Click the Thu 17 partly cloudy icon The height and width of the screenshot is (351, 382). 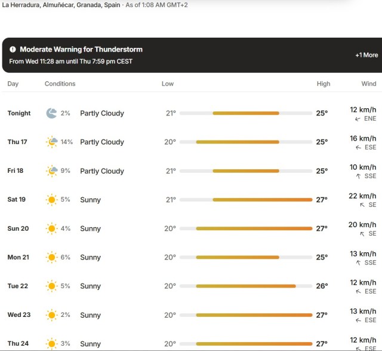[x=52, y=142]
